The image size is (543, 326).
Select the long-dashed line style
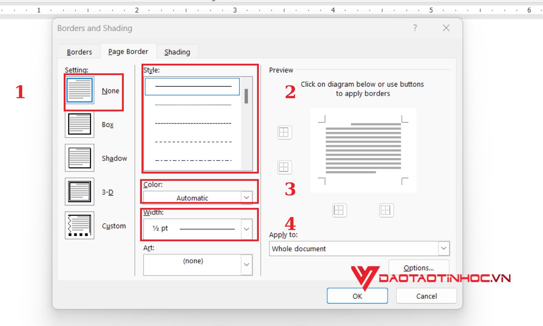point(192,142)
